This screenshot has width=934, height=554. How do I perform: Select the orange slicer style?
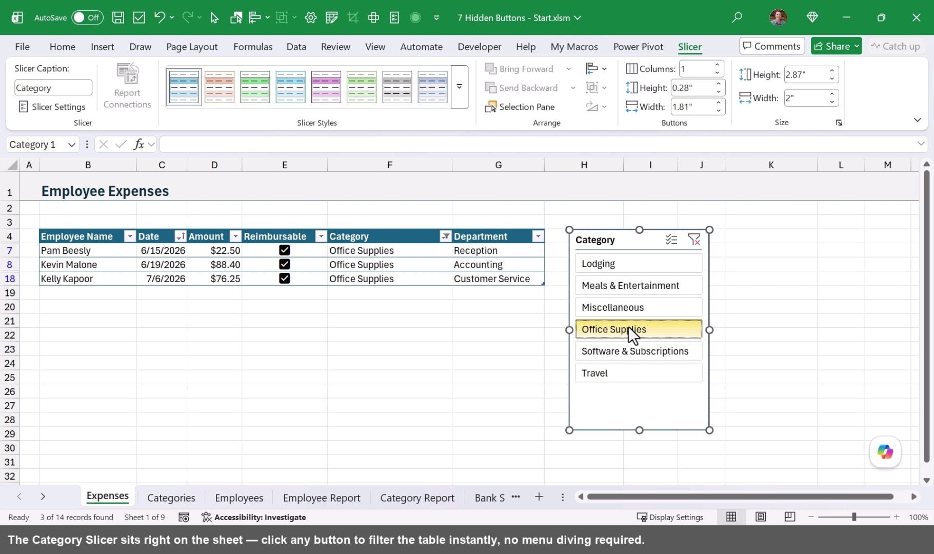(220, 87)
